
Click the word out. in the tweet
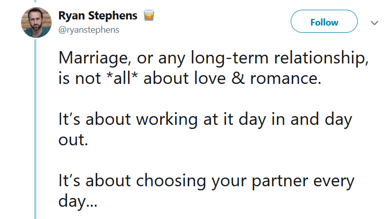[x=73, y=140]
